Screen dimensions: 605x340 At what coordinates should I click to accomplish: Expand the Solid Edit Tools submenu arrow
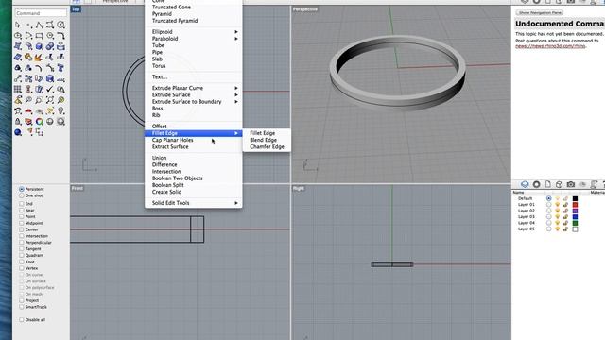[x=236, y=203]
